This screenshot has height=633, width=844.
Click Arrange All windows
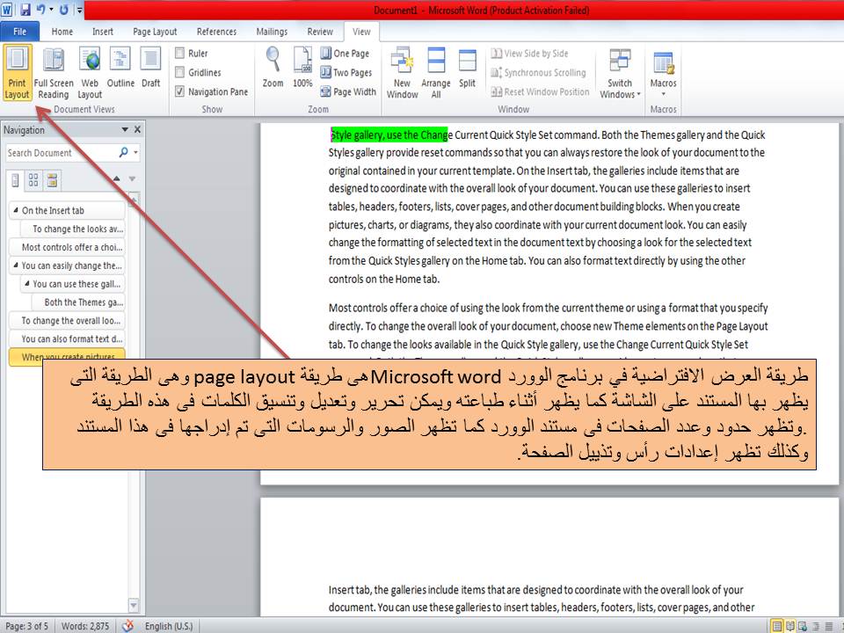click(x=436, y=73)
